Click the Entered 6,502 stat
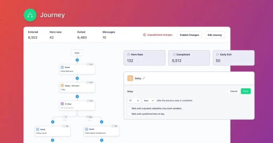The image size is (273, 143). point(33,35)
